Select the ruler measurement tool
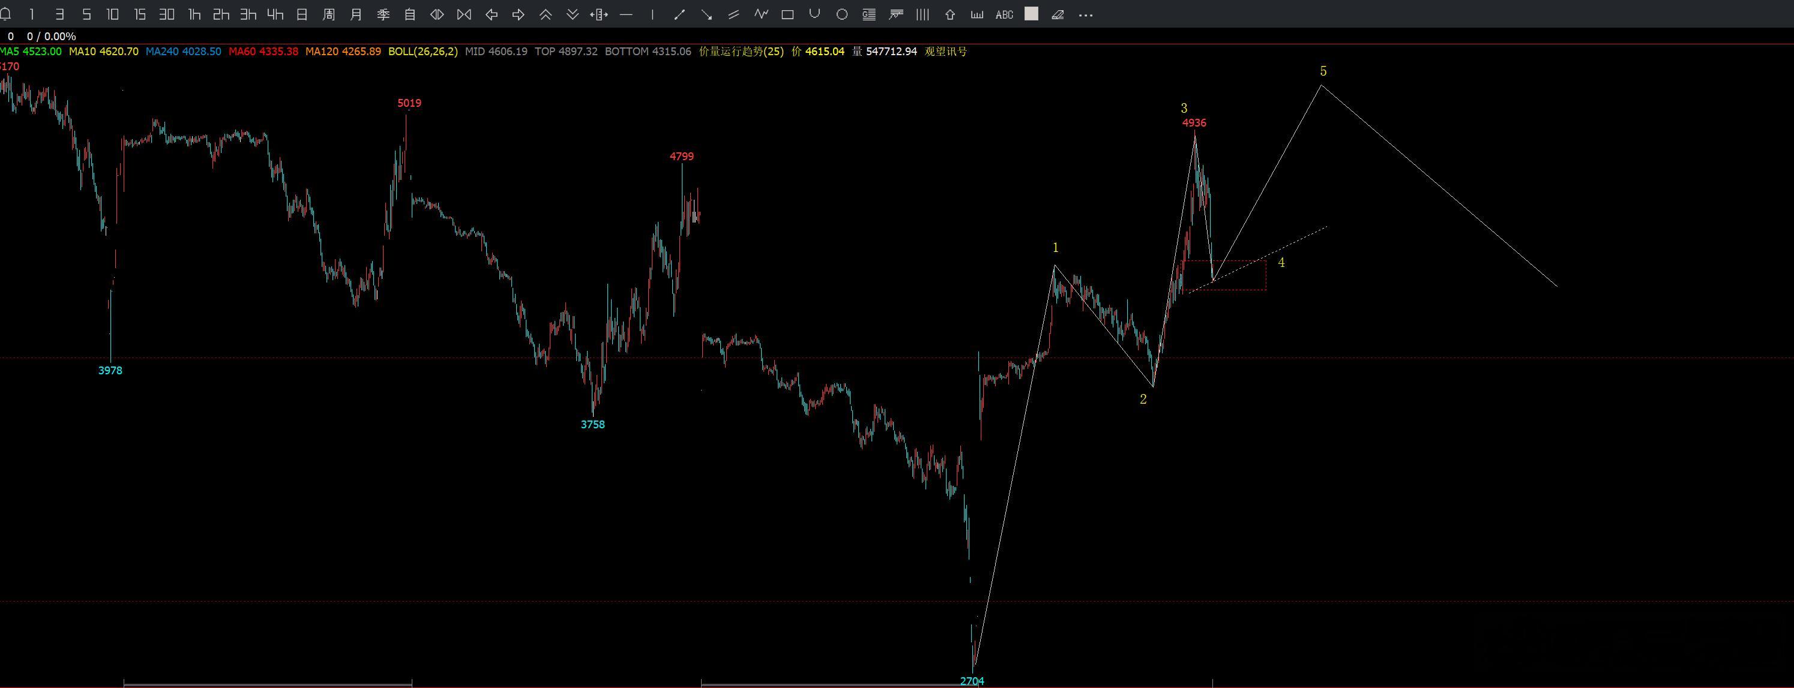Screen dimensions: 1794x688 (x=977, y=14)
